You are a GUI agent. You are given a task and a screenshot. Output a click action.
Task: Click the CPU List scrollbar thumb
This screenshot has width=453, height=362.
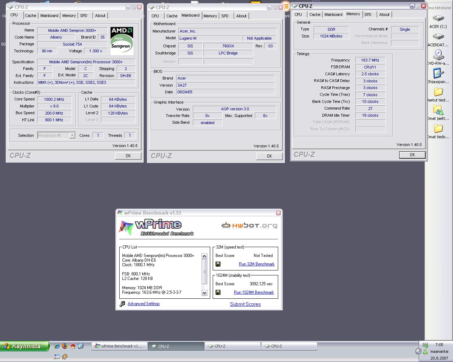click(204, 271)
